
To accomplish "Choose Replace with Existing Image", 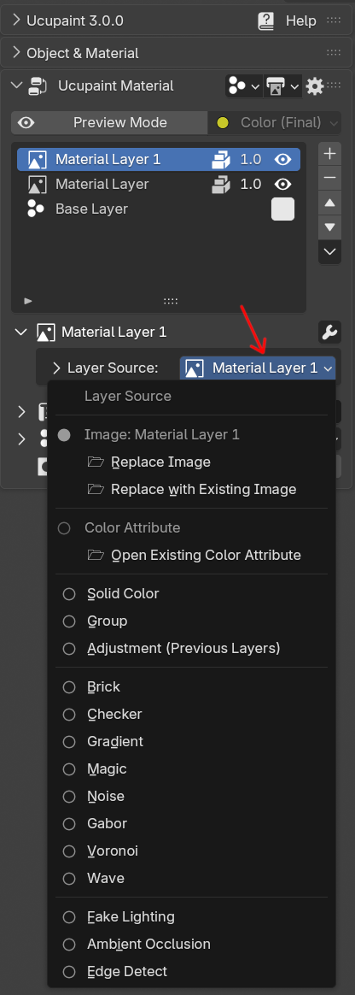I will [x=192, y=489].
